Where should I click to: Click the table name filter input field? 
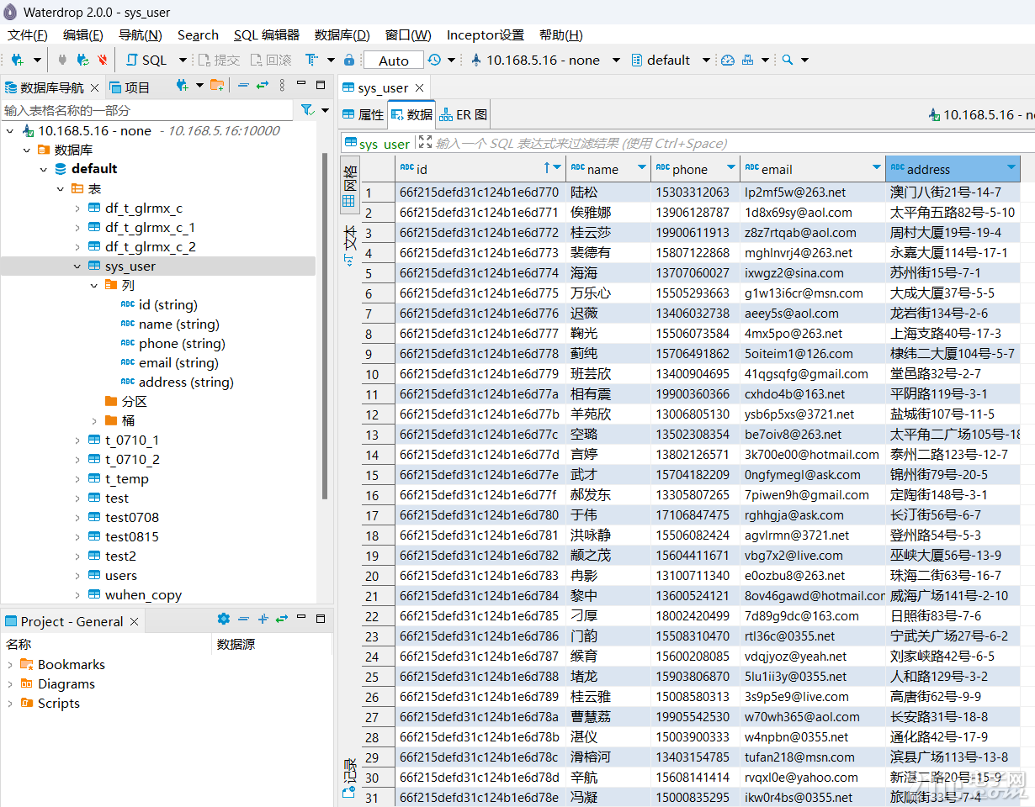tap(149, 110)
